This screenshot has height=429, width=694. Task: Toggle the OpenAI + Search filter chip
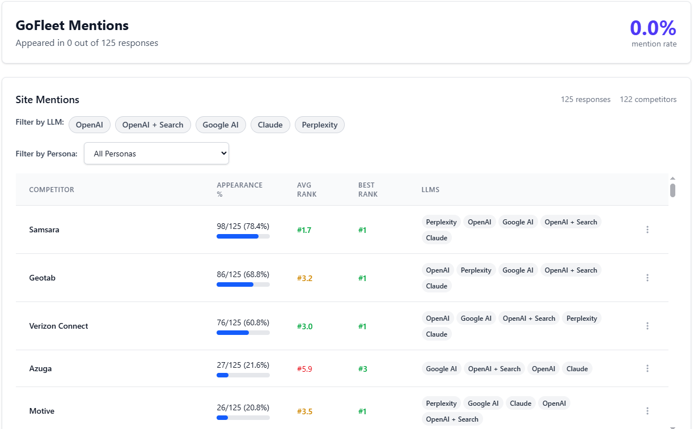(153, 125)
